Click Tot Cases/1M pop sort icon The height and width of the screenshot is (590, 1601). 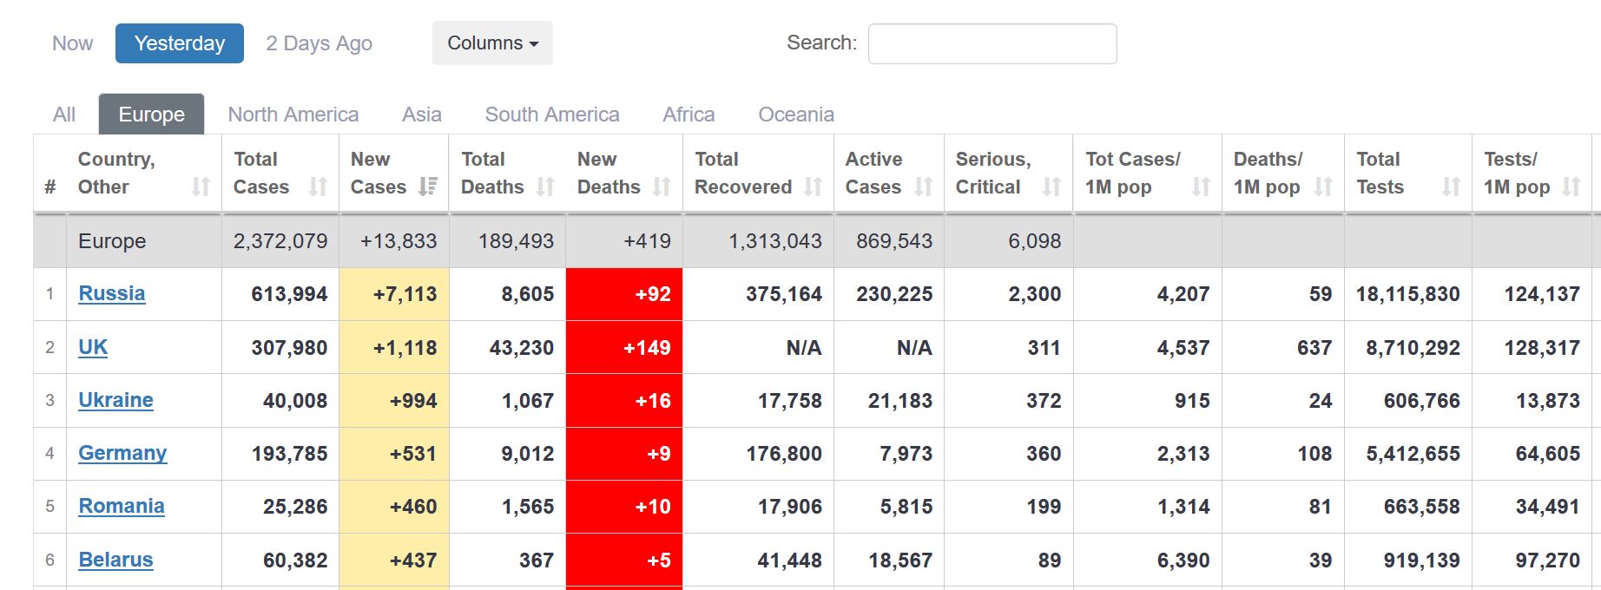1201,187
